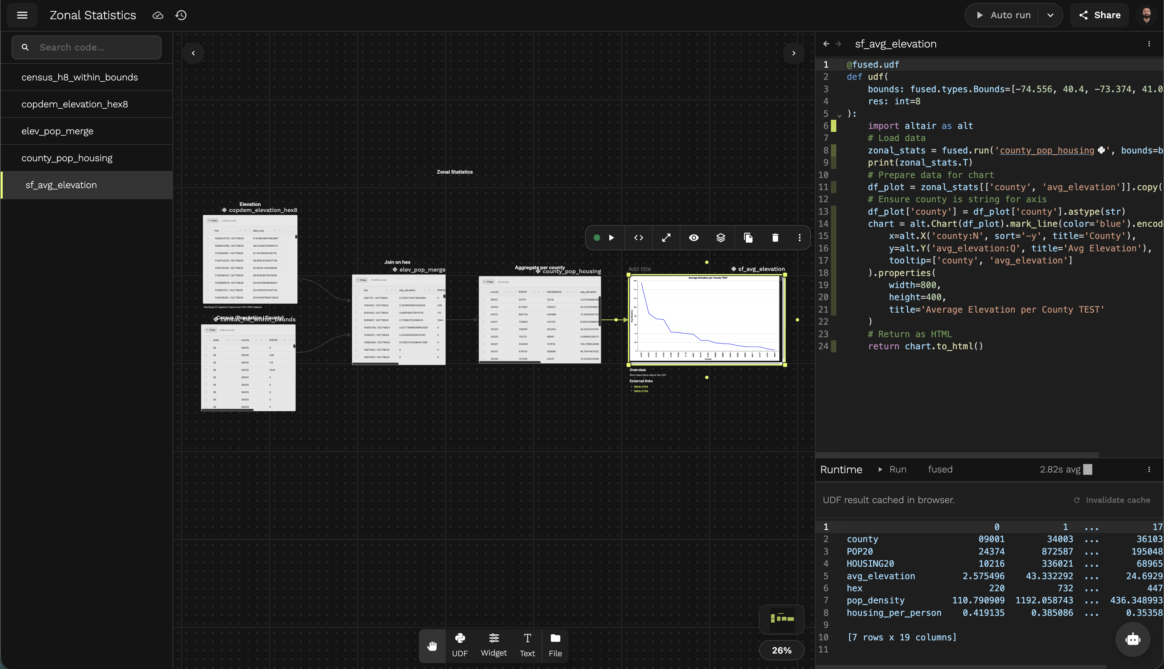The width and height of the screenshot is (1164, 669).
Task: Add a File from the bottom toolbar
Action: 555,645
